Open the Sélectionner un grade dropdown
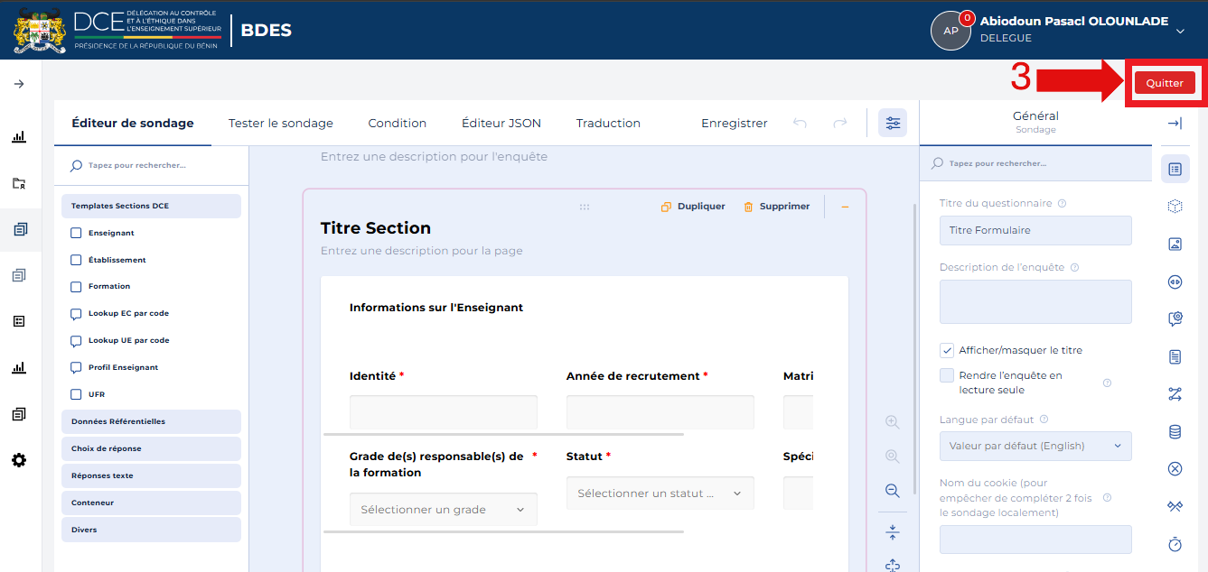 point(443,510)
